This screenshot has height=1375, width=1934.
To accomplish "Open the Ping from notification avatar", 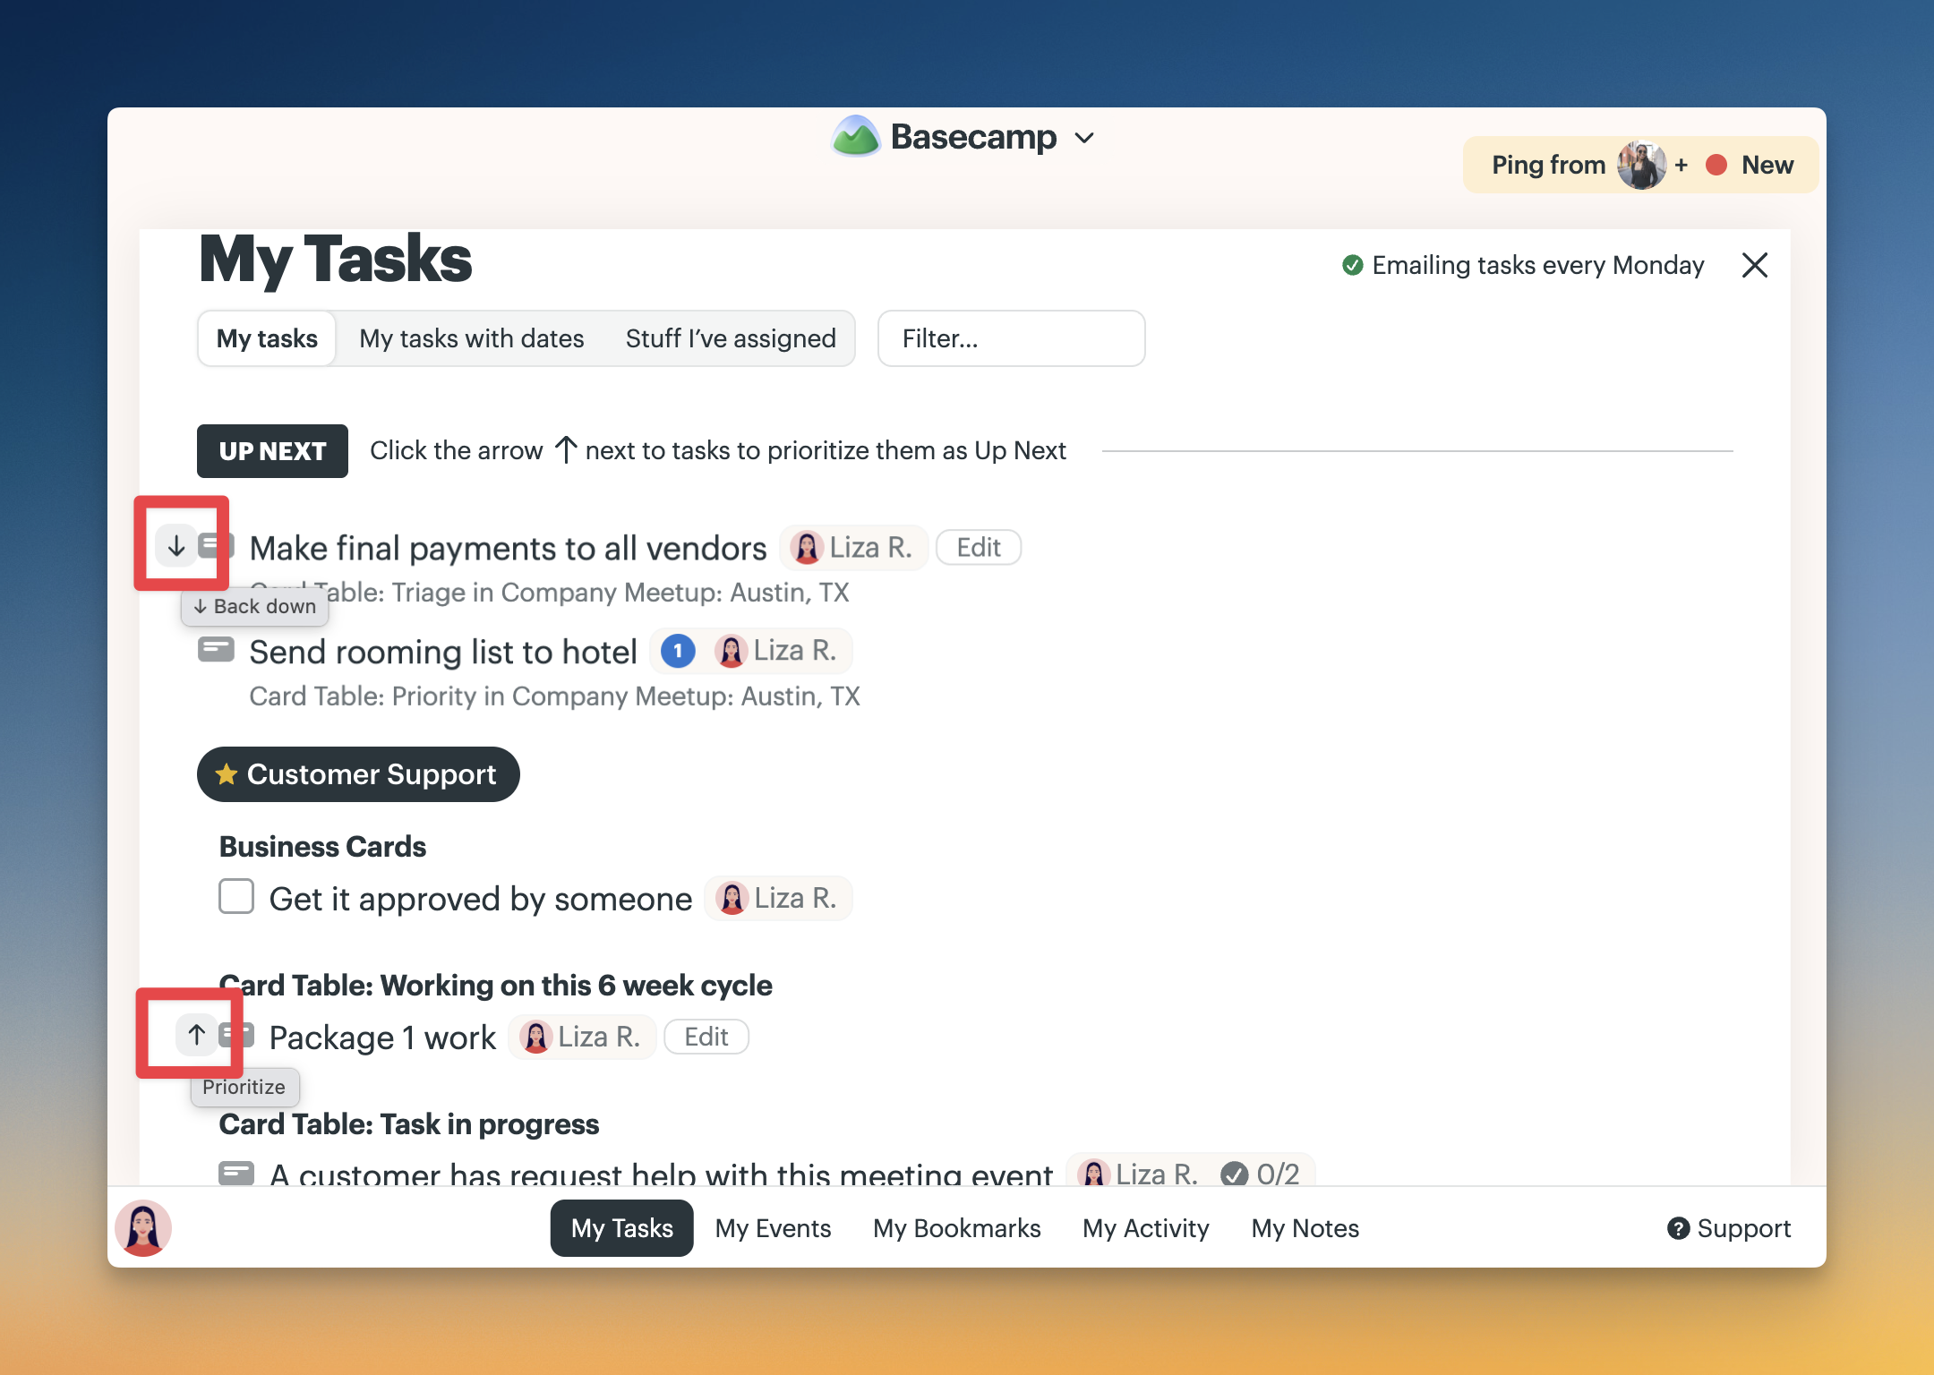I will 1641,165.
